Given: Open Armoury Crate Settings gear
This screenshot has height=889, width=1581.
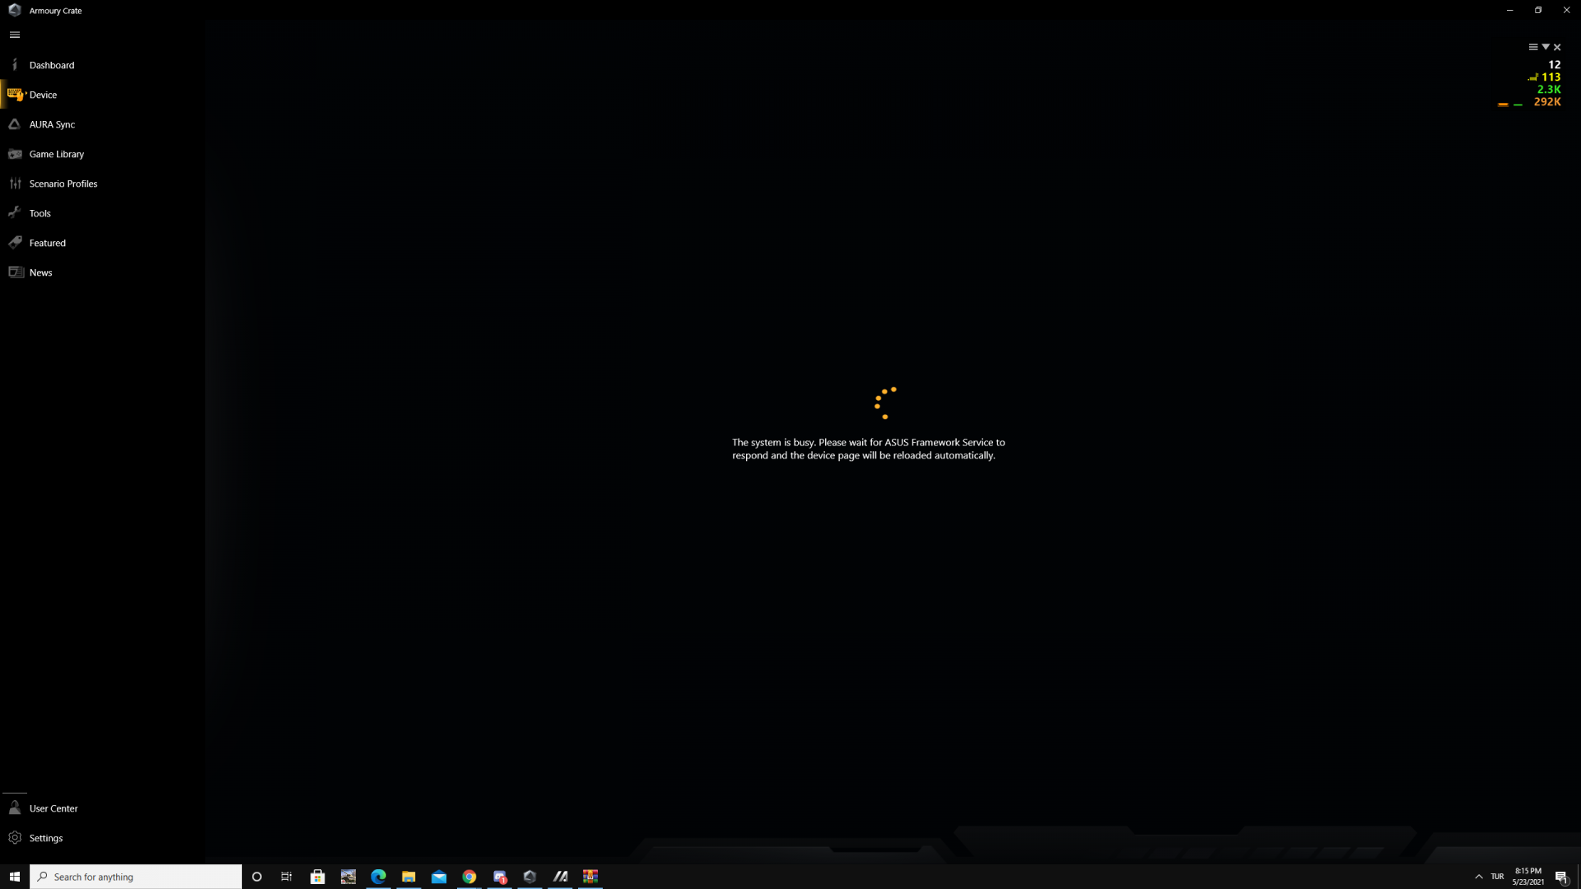Looking at the screenshot, I should pyautogui.click(x=15, y=838).
